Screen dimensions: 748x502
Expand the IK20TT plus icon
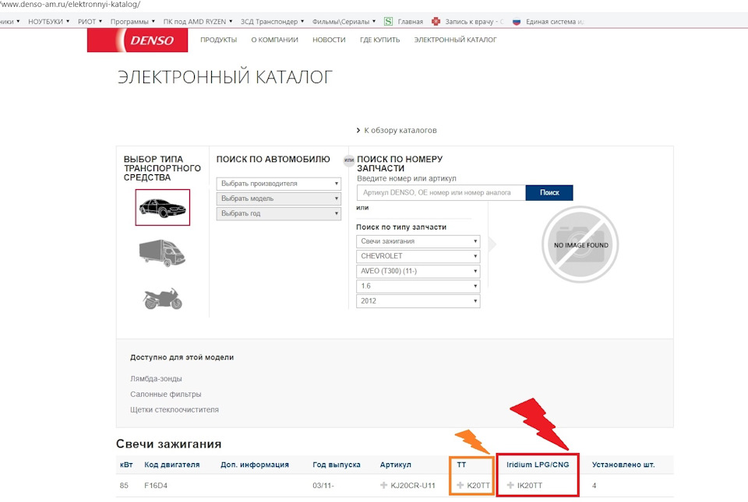coord(510,486)
